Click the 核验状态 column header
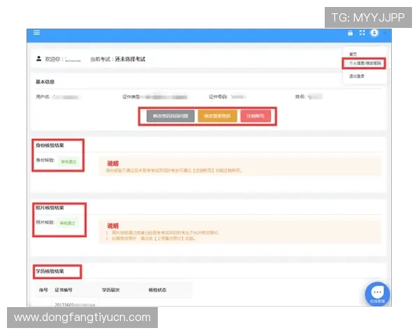The width and height of the screenshot is (419, 335). click(x=158, y=289)
